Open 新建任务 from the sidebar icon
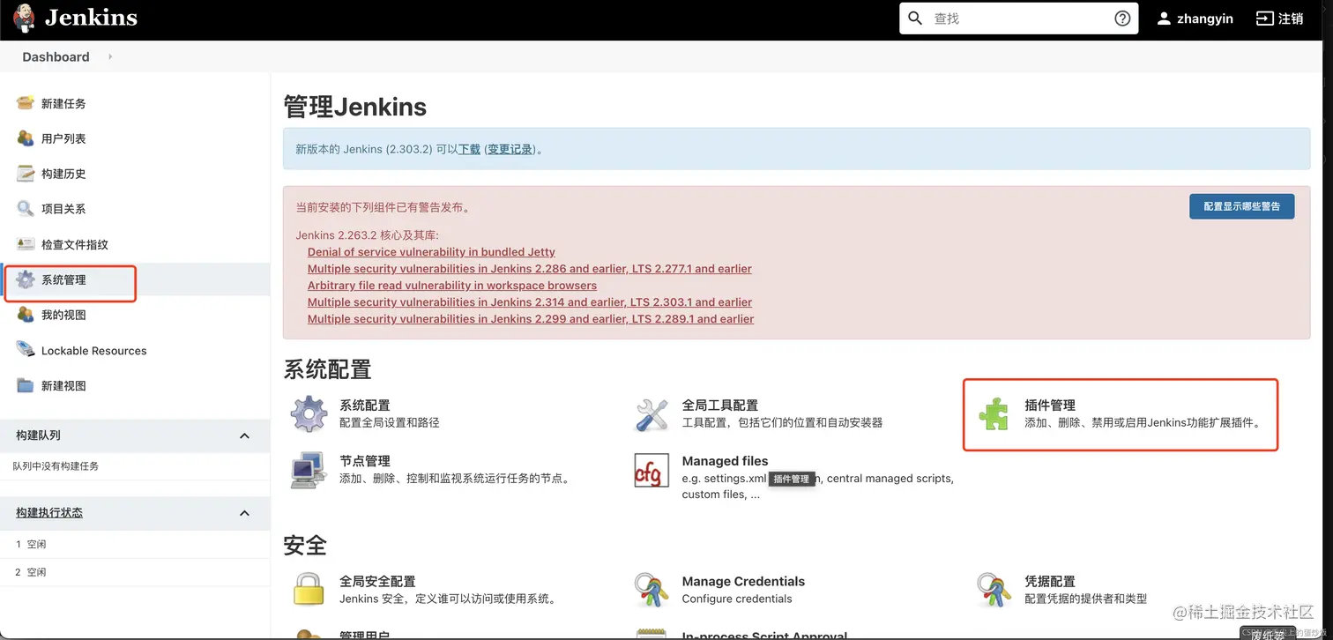Image resolution: width=1333 pixels, height=640 pixels. pos(25,103)
